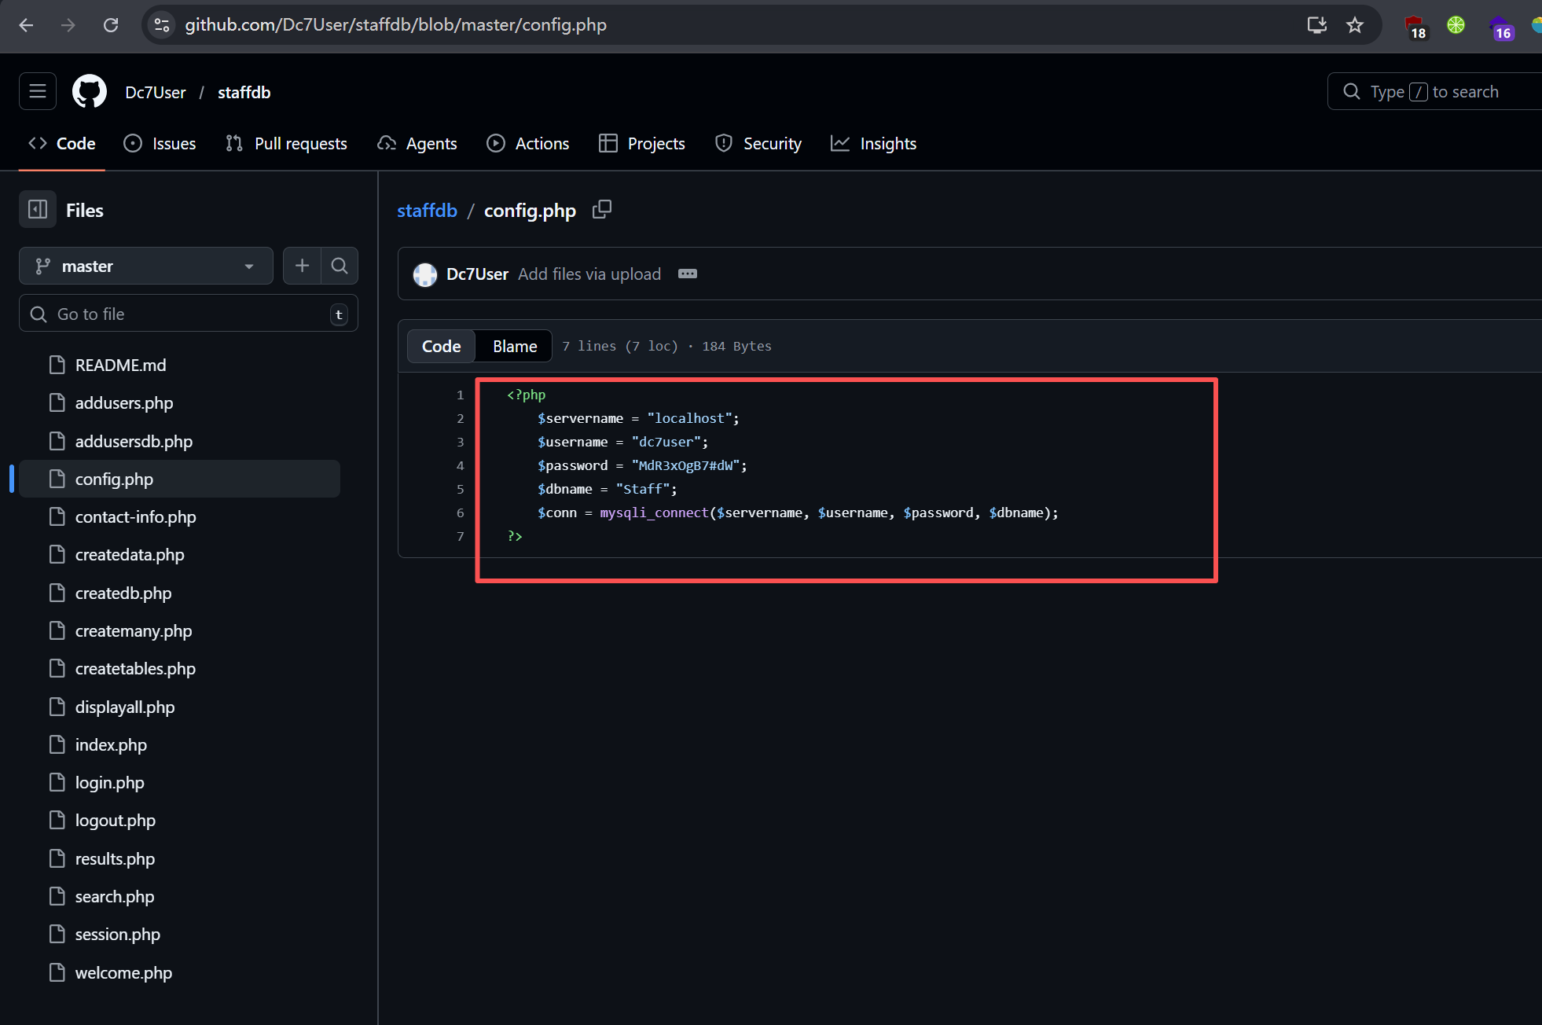The image size is (1542, 1025).
Task: Click the GitHub Octocat logo
Action: (x=90, y=92)
